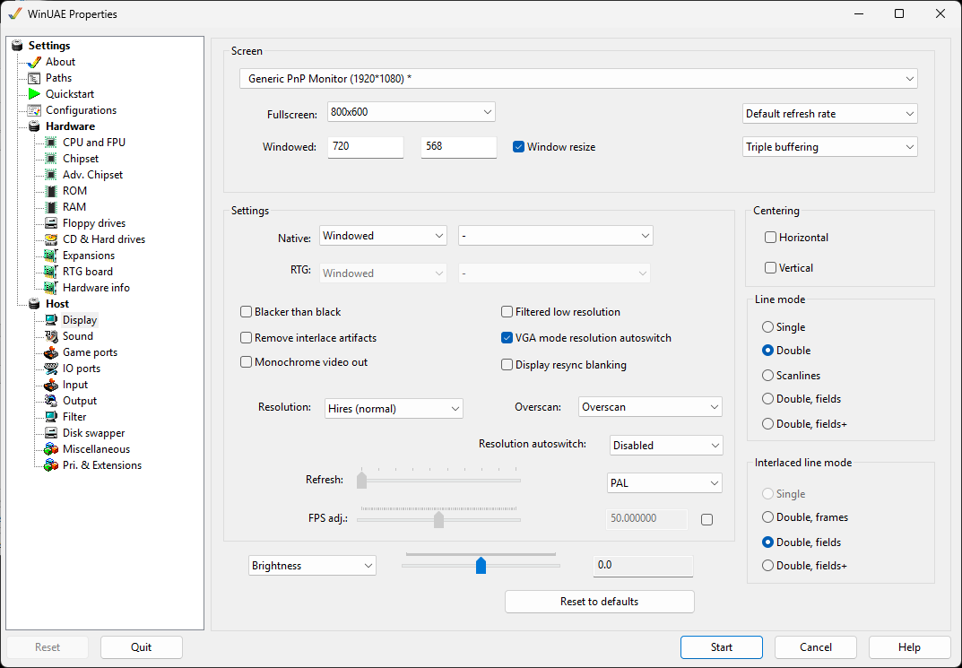Click the Floppy drives icon

(51, 223)
